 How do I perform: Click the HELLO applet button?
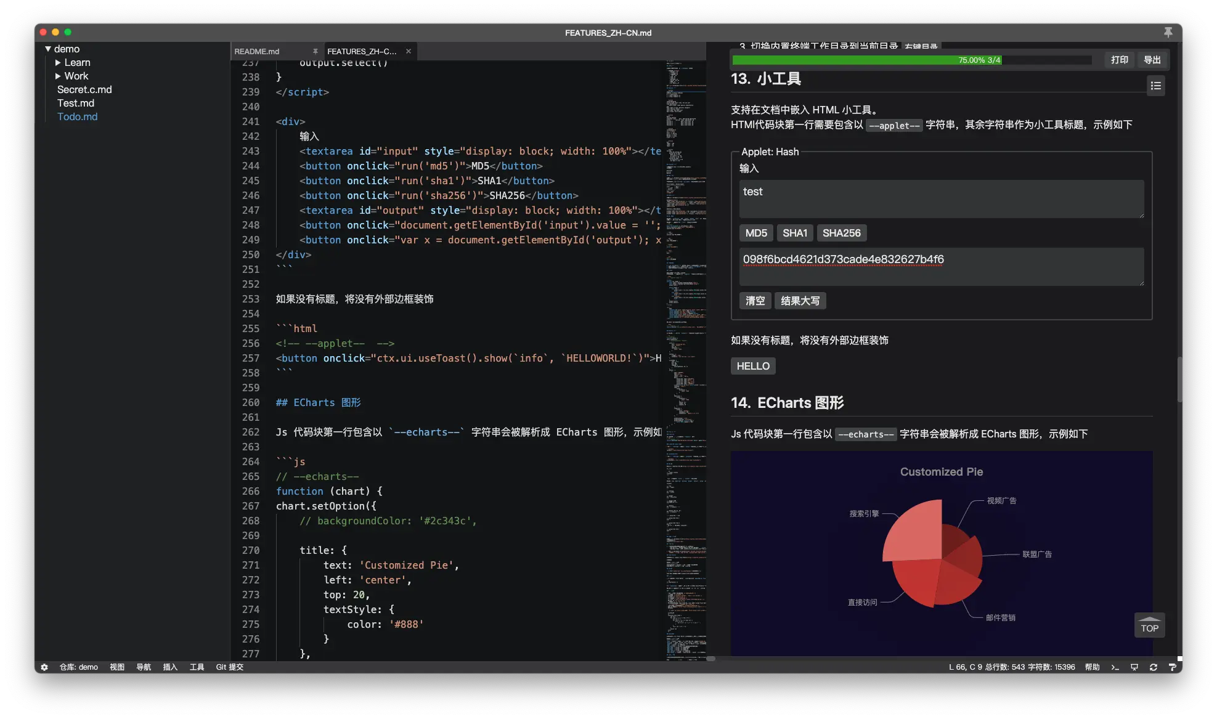(x=753, y=366)
